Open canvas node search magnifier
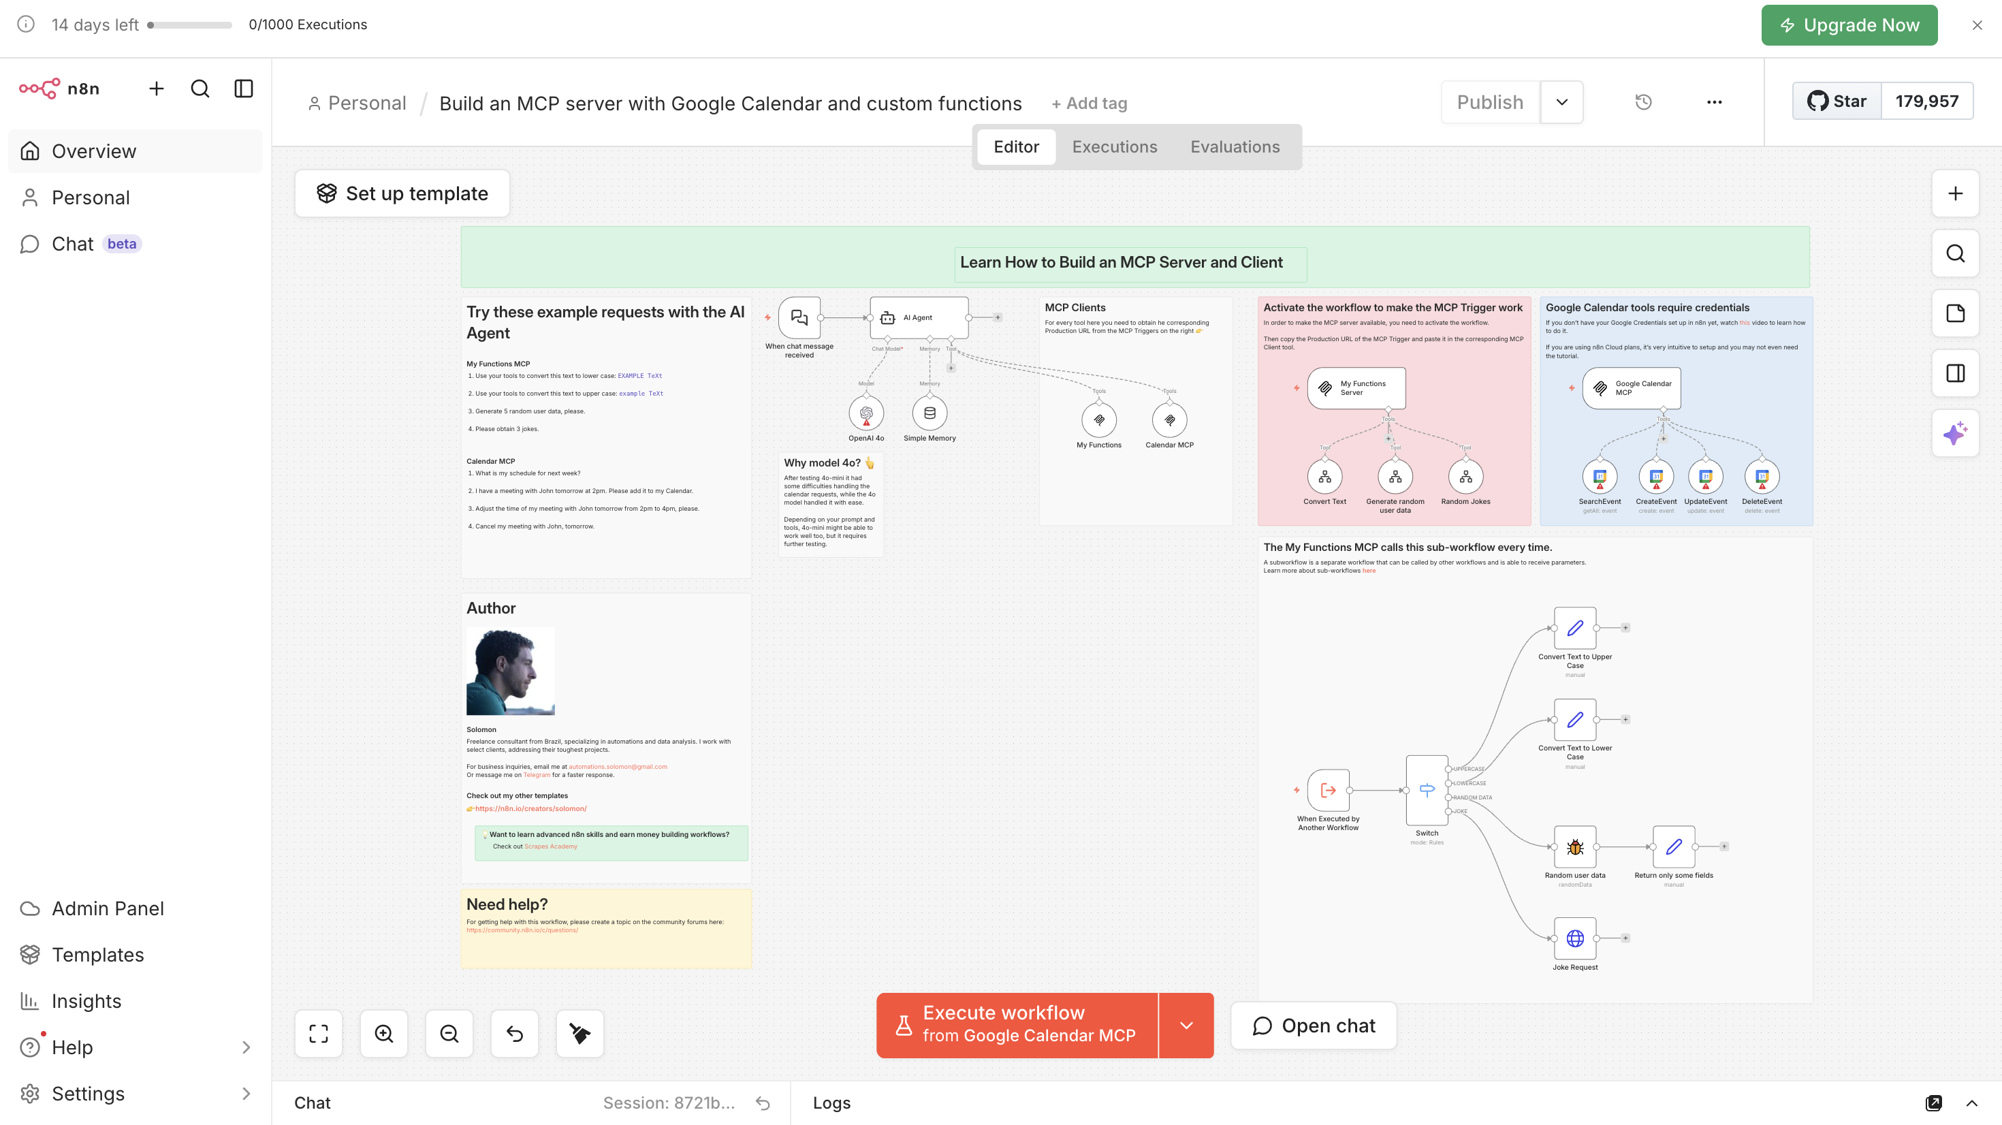2002x1125 pixels. click(1956, 253)
